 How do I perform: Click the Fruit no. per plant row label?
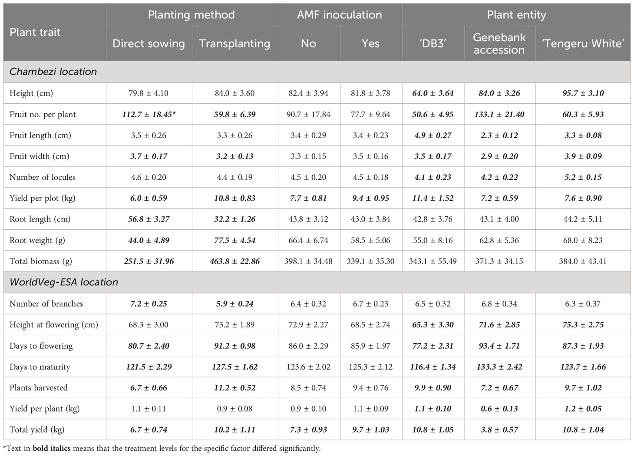coord(43,115)
